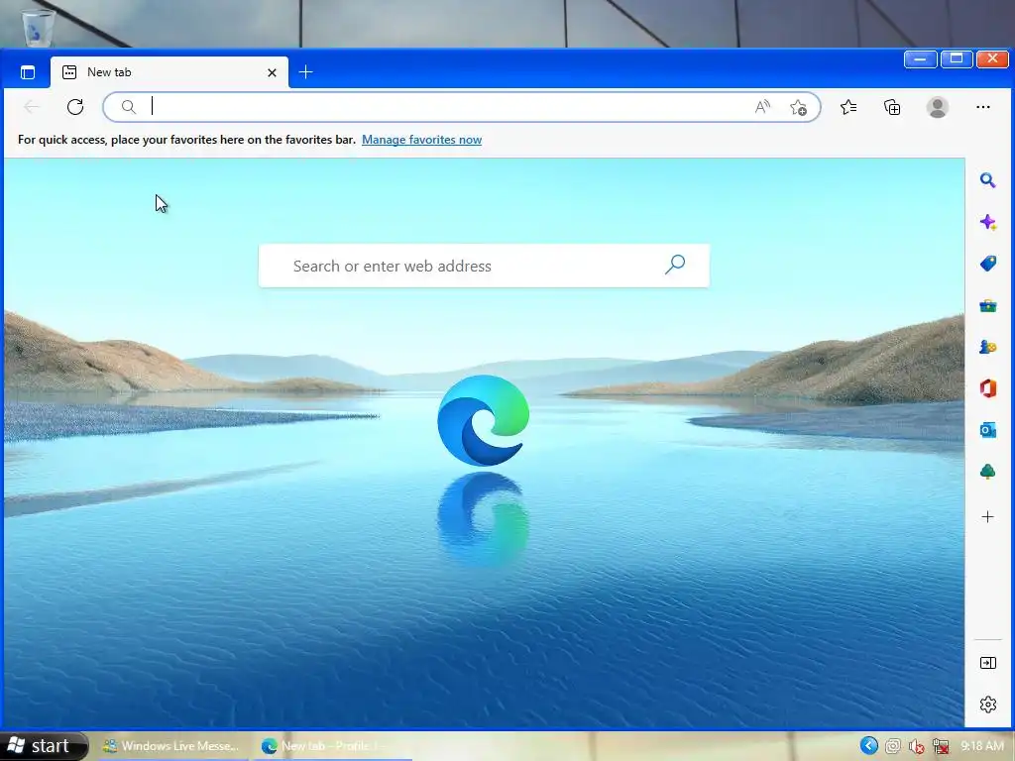Toggle Read aloud in the address bar
The height and width of the screenshot is (761, 1015).
[x=762, y=107]
